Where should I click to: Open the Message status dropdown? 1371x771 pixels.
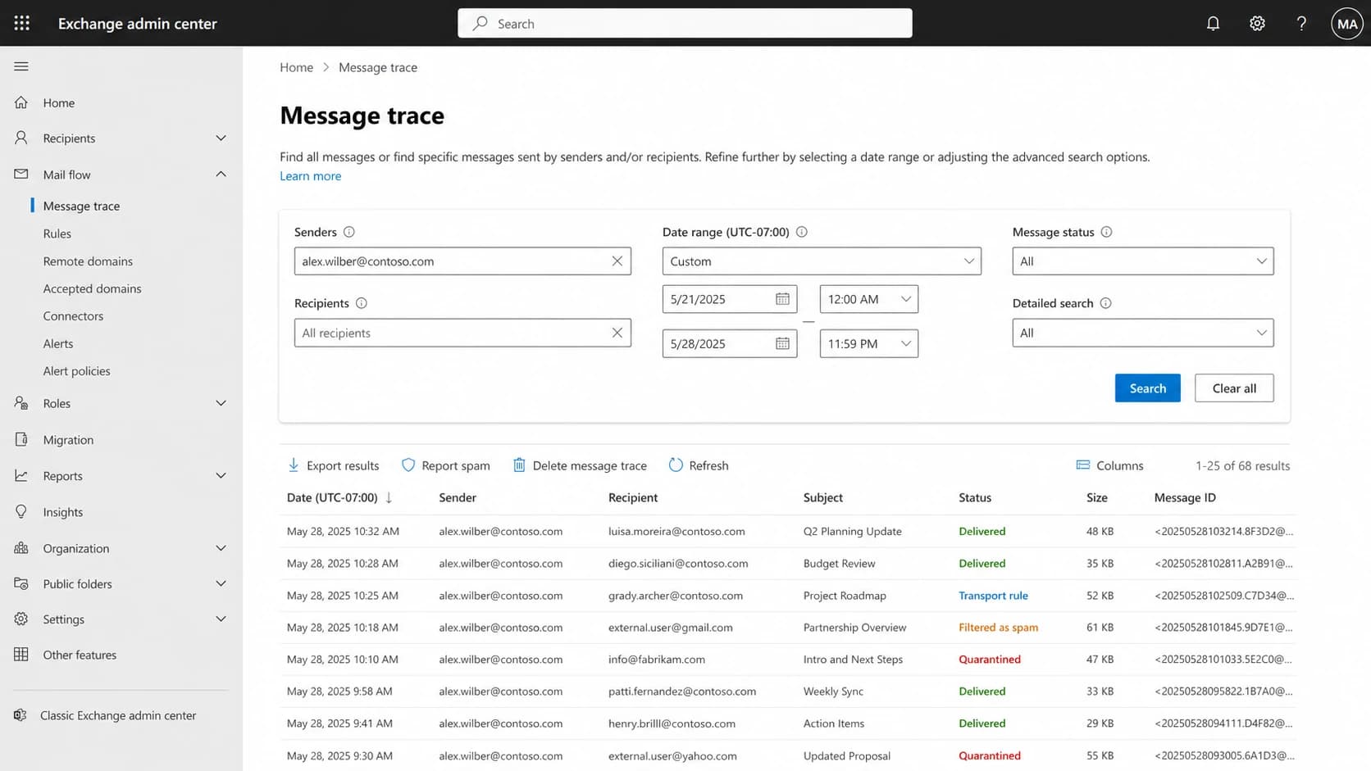click(x=1143, y=261)
